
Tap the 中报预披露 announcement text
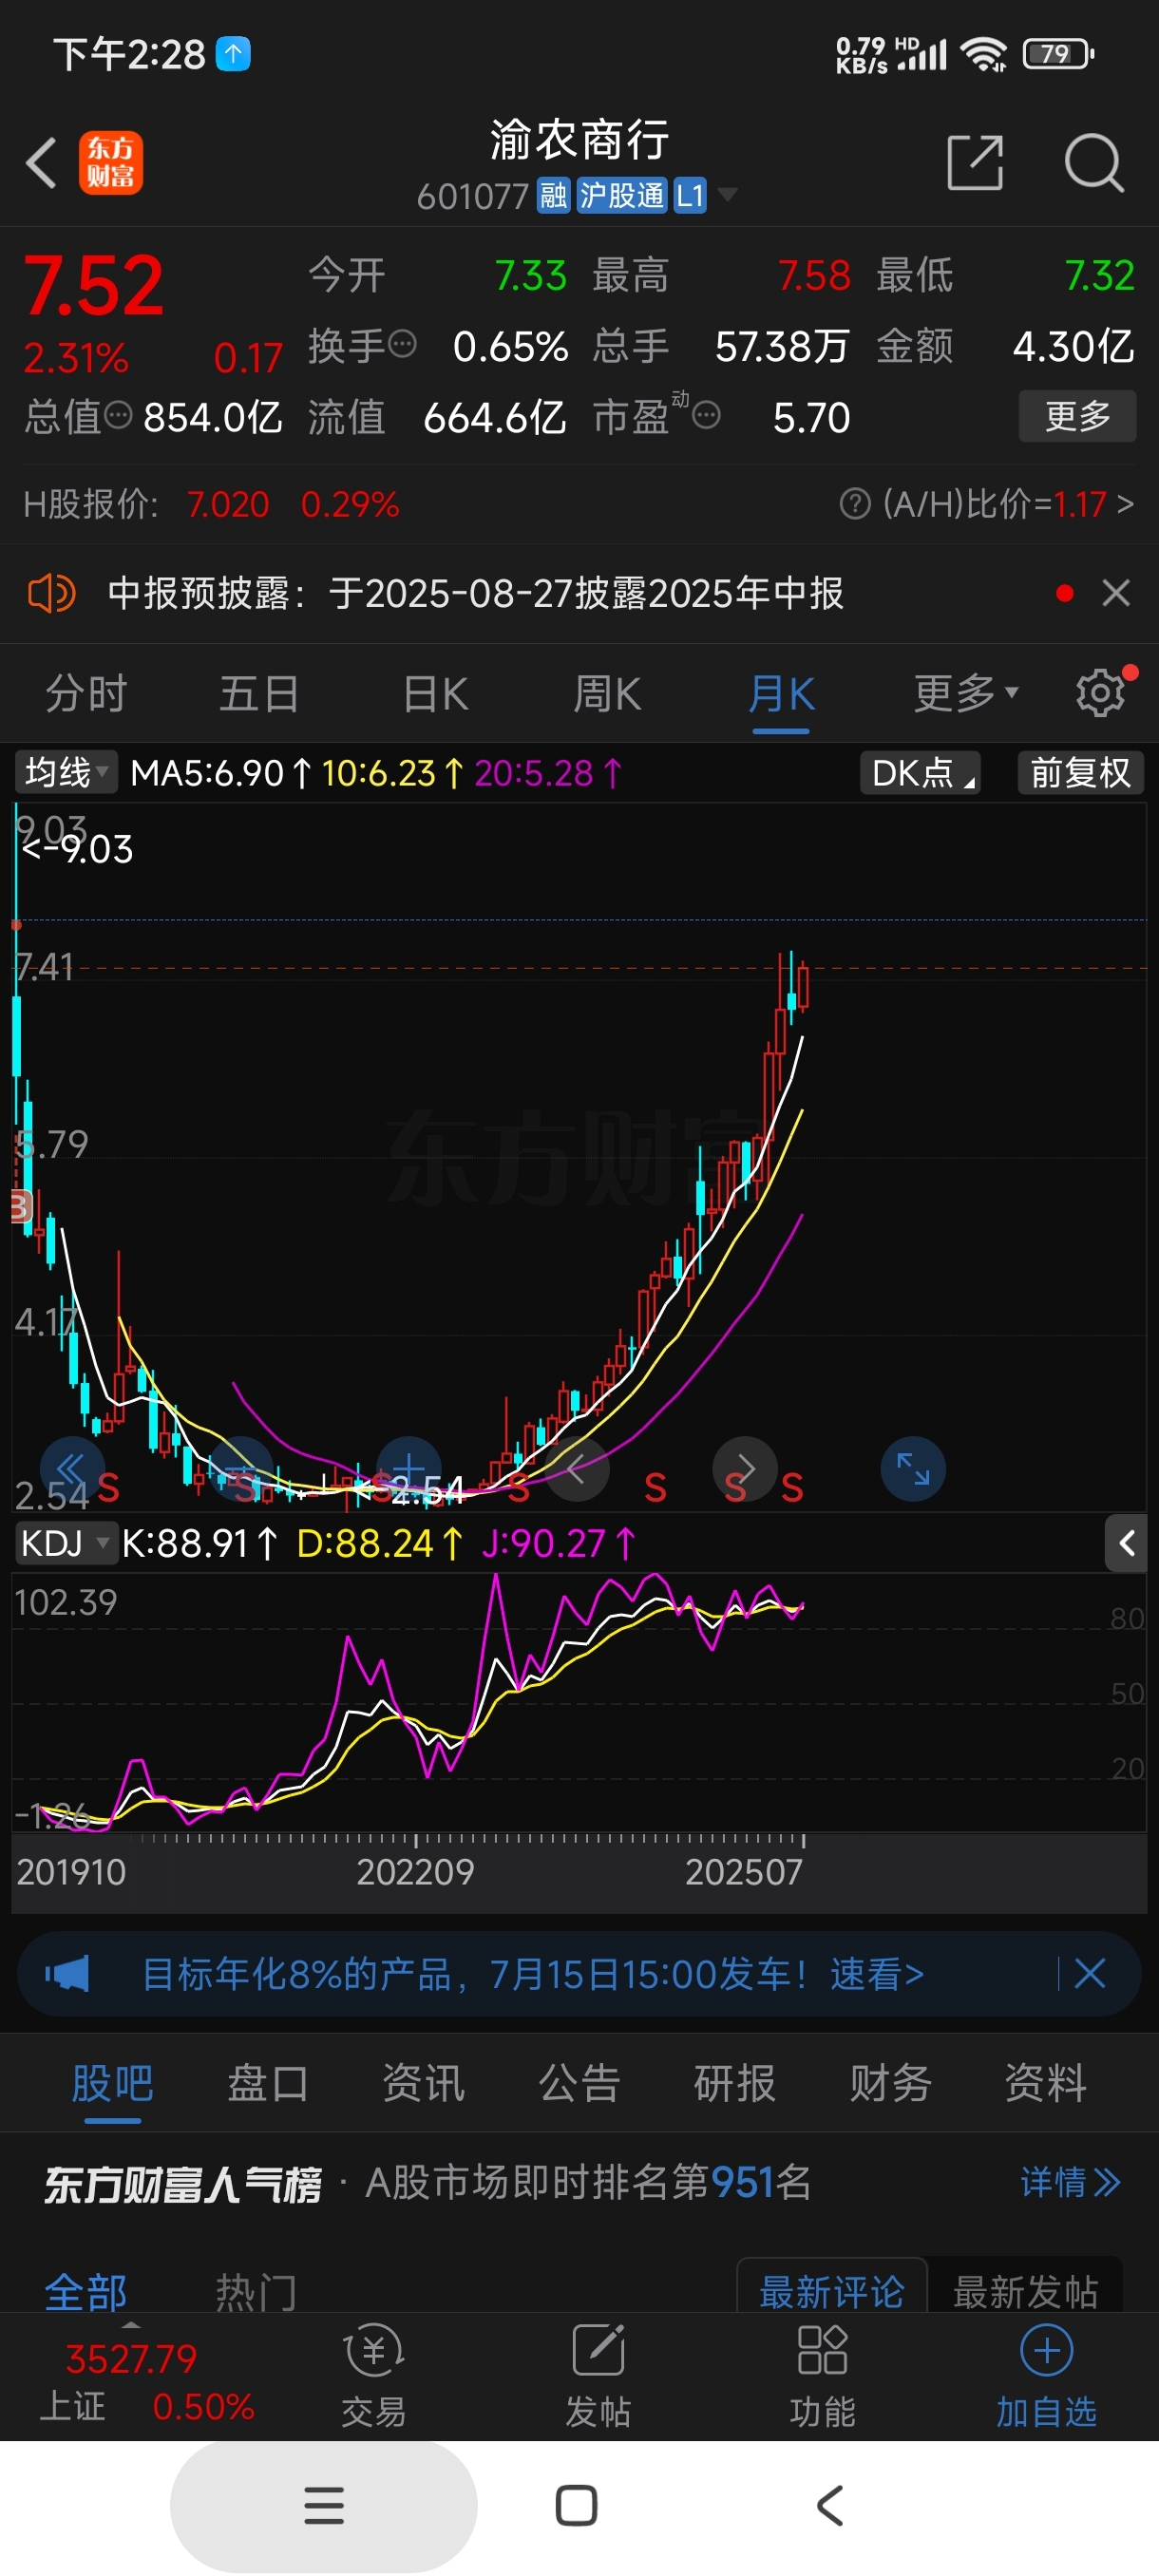[475, 593]
